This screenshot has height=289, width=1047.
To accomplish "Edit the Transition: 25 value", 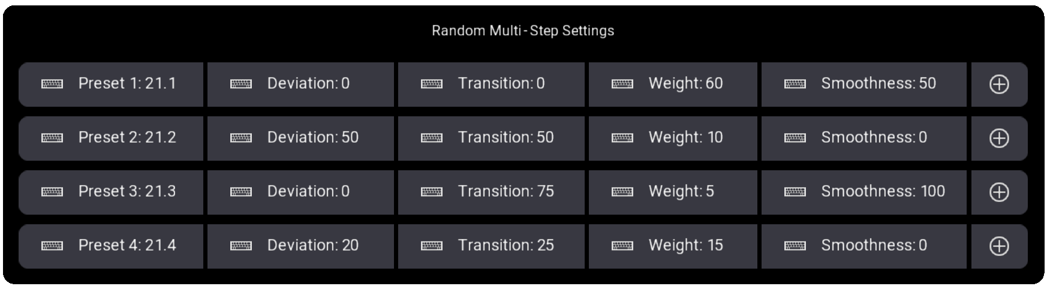I will [491, 246].
